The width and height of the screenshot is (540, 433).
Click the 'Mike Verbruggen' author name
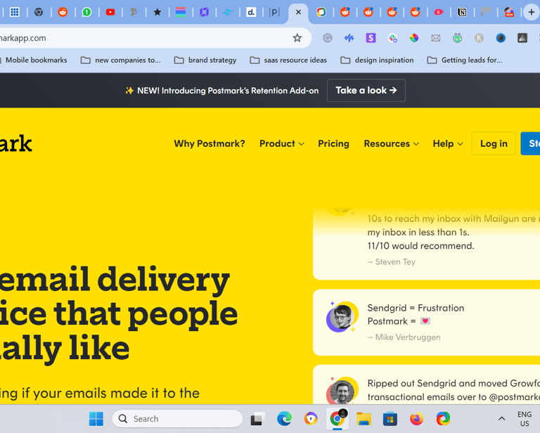coord(408,337)
